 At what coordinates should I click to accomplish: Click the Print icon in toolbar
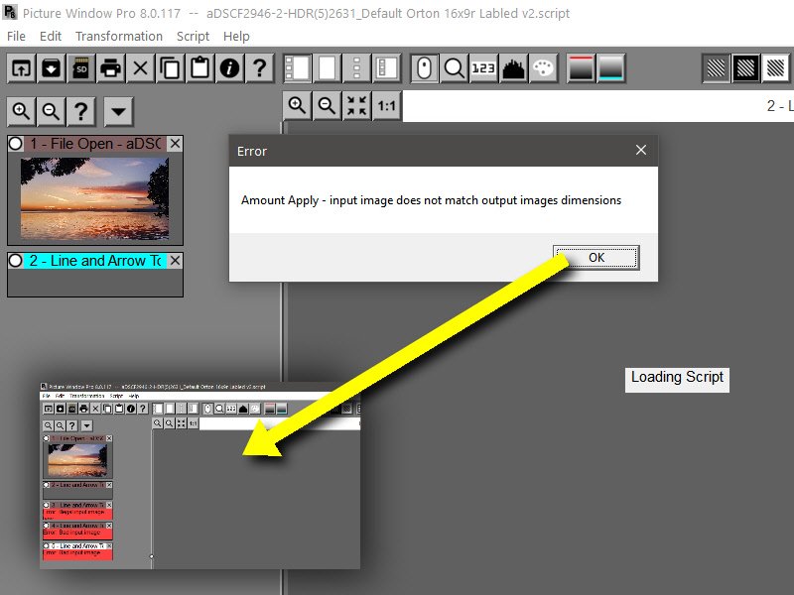pyautogui.click(x=110, y=68)
